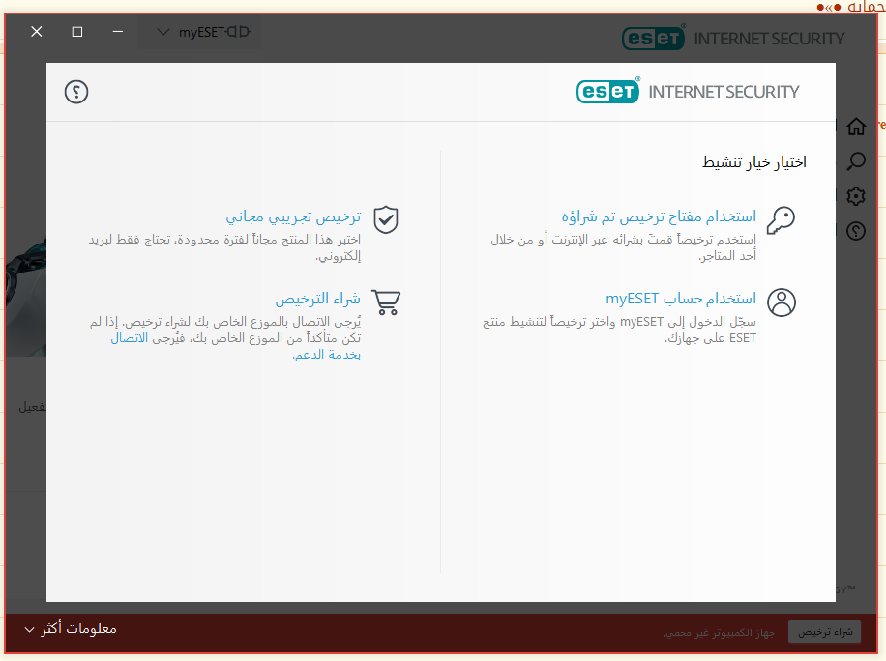The height and width of the screenshot is (661, 886).
Task: Open the setup gear icon in sidebar
Action: click(x=856, y=196)
